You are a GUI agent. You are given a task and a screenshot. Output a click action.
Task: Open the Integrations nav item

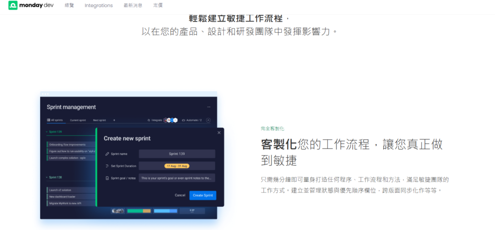coord(99,5)
